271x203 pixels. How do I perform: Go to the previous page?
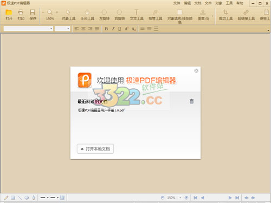(202, 198)
